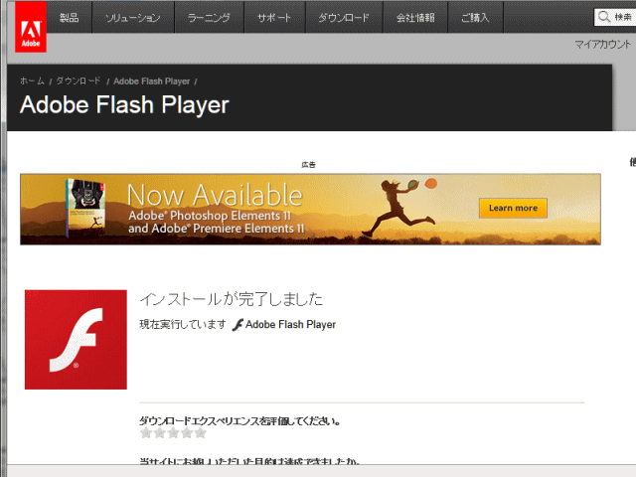Open the 製品 menu

(69, 18)
